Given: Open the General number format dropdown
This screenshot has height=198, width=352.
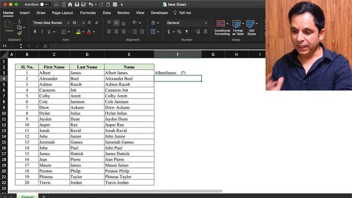Looking at the screenshot, I should [x=186, y=23].
